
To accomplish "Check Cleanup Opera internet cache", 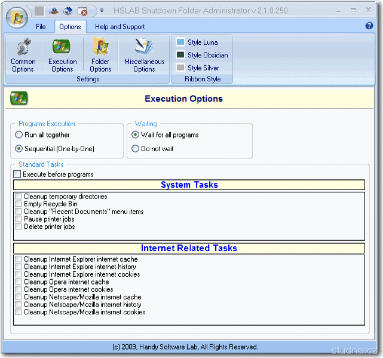I will 19,282.
